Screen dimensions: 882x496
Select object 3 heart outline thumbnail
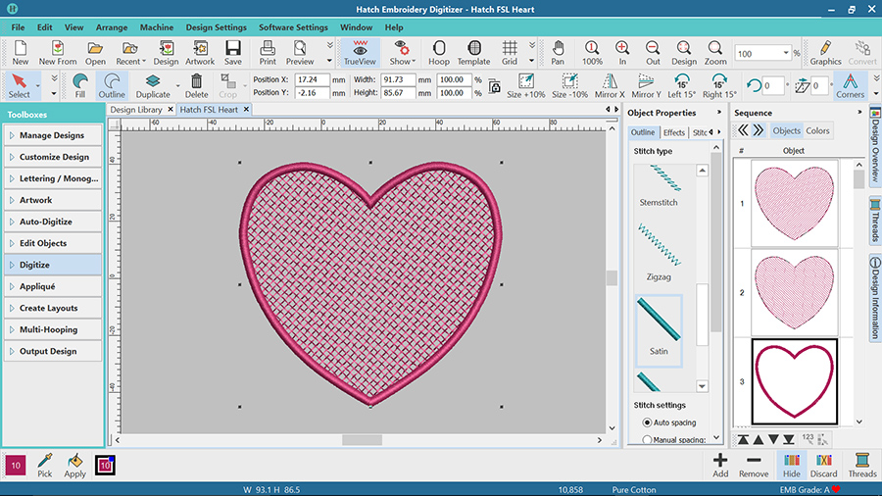click(x=794, y=381)
